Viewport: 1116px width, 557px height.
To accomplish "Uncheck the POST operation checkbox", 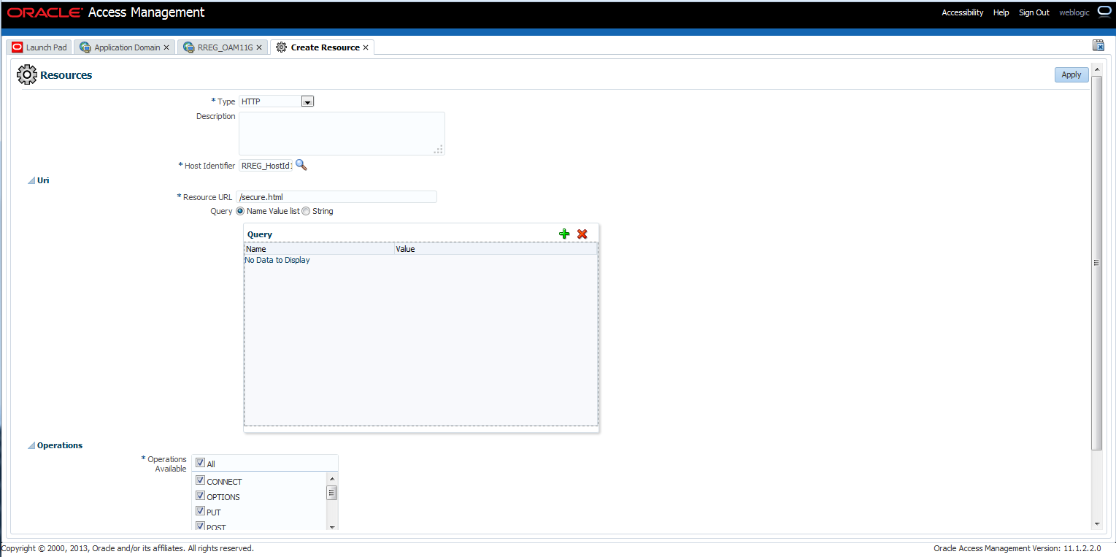I will 200,526.
